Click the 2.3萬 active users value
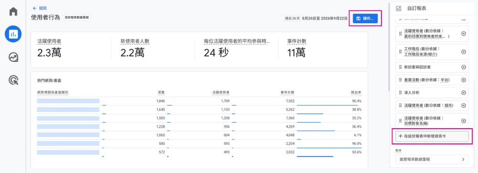 (x=49, y=53)
